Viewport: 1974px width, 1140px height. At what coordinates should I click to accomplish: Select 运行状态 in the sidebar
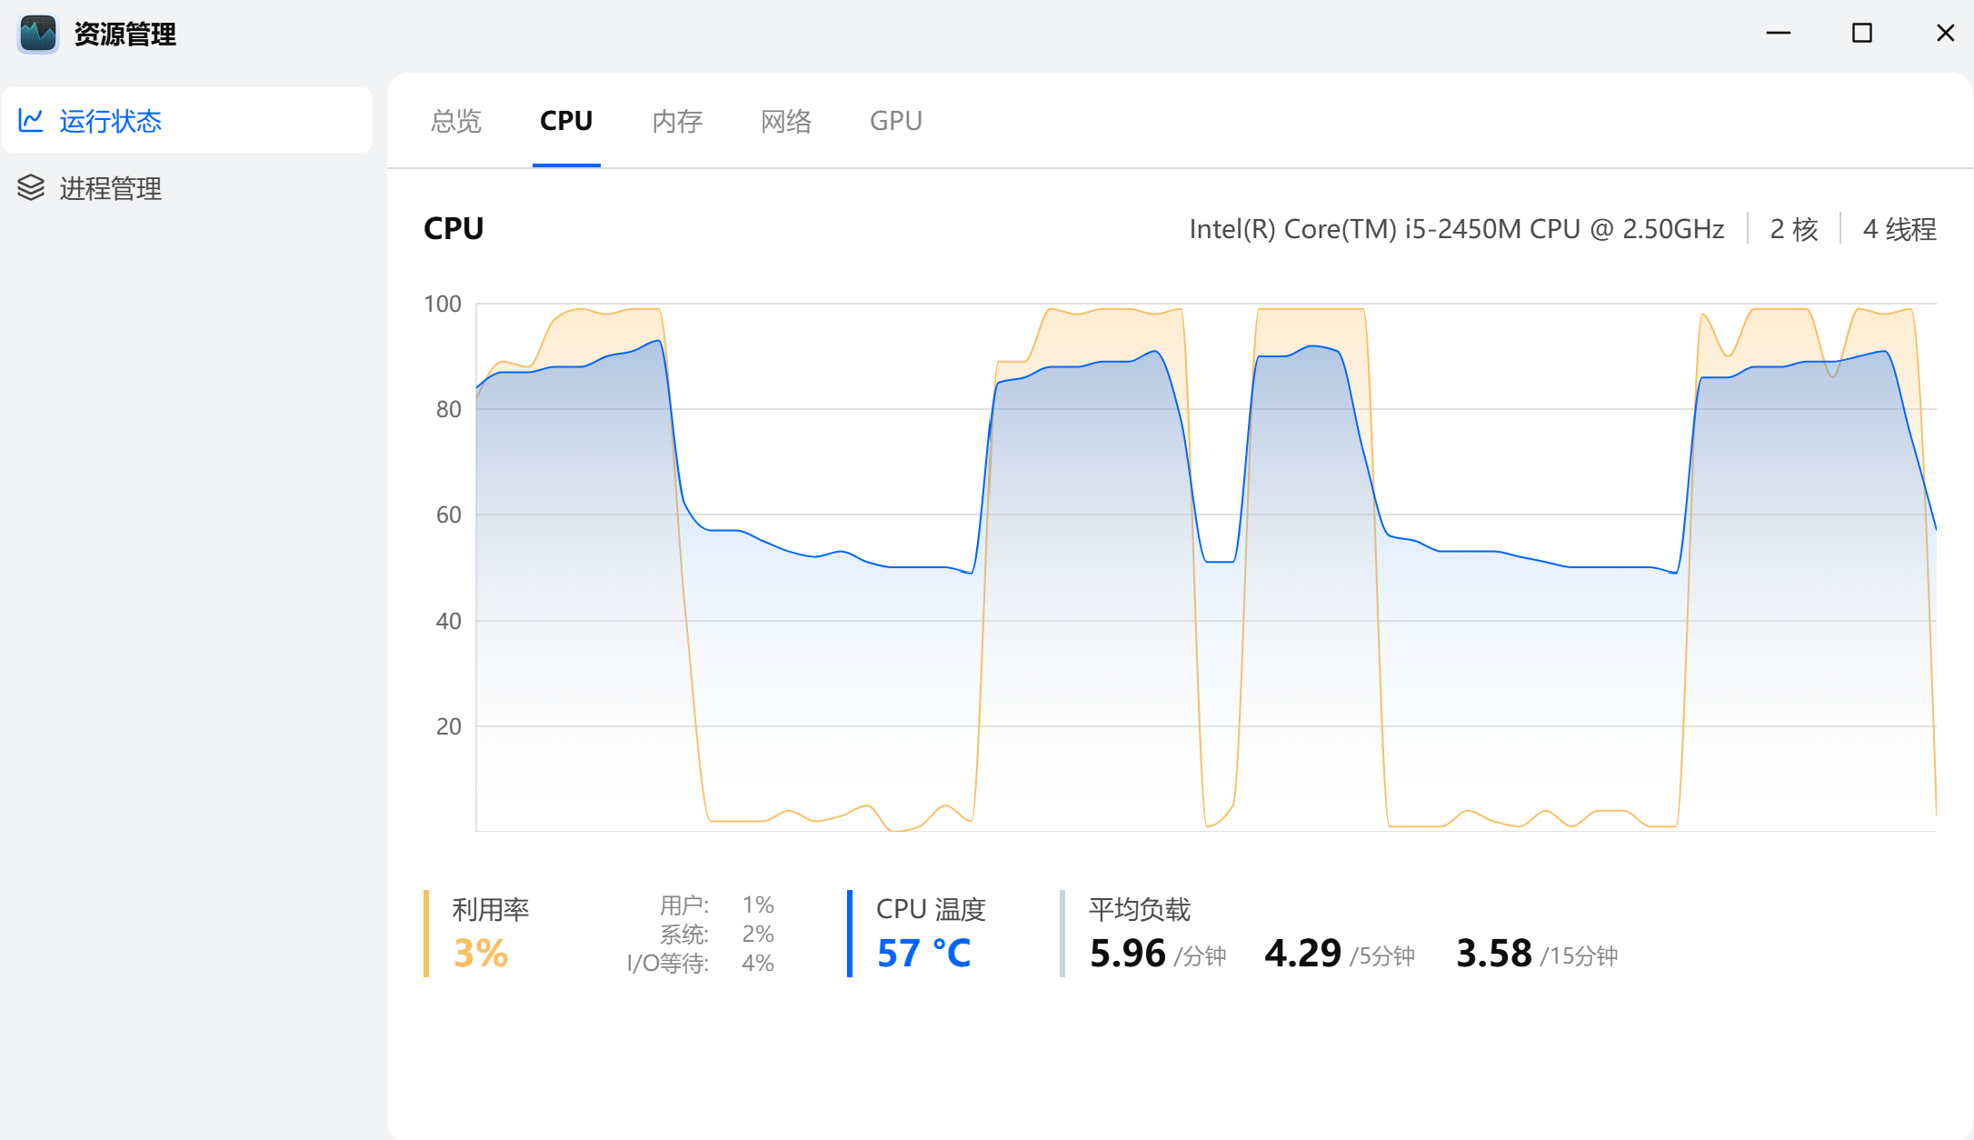pyautogui.click(x=110, y=121)
